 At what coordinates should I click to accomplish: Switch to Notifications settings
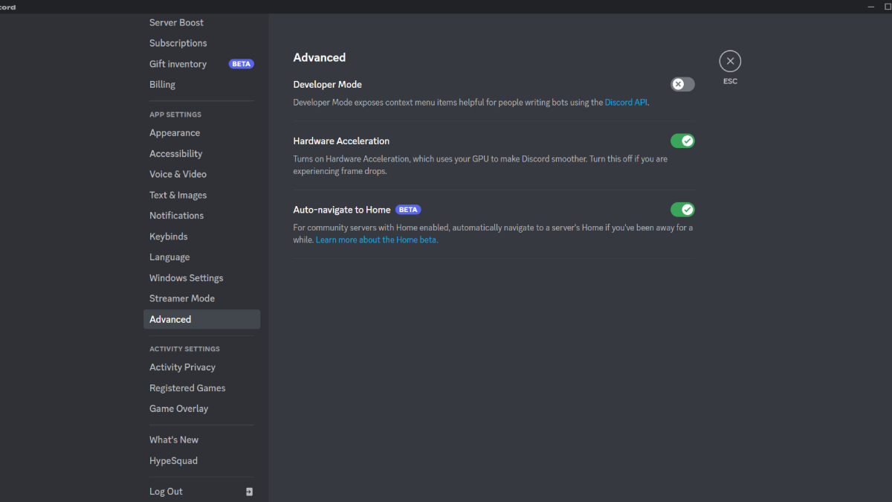(x=176, y=215)
